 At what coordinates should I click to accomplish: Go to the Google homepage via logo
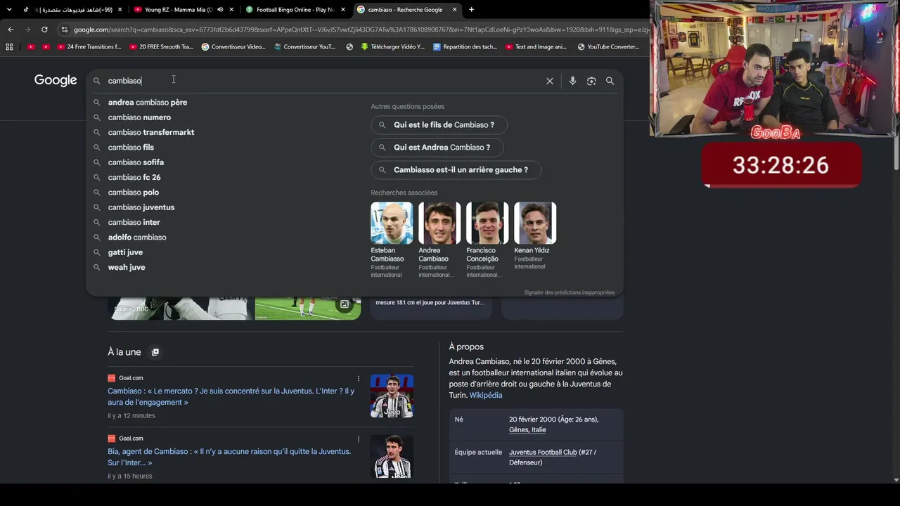[x=56, y=80]
